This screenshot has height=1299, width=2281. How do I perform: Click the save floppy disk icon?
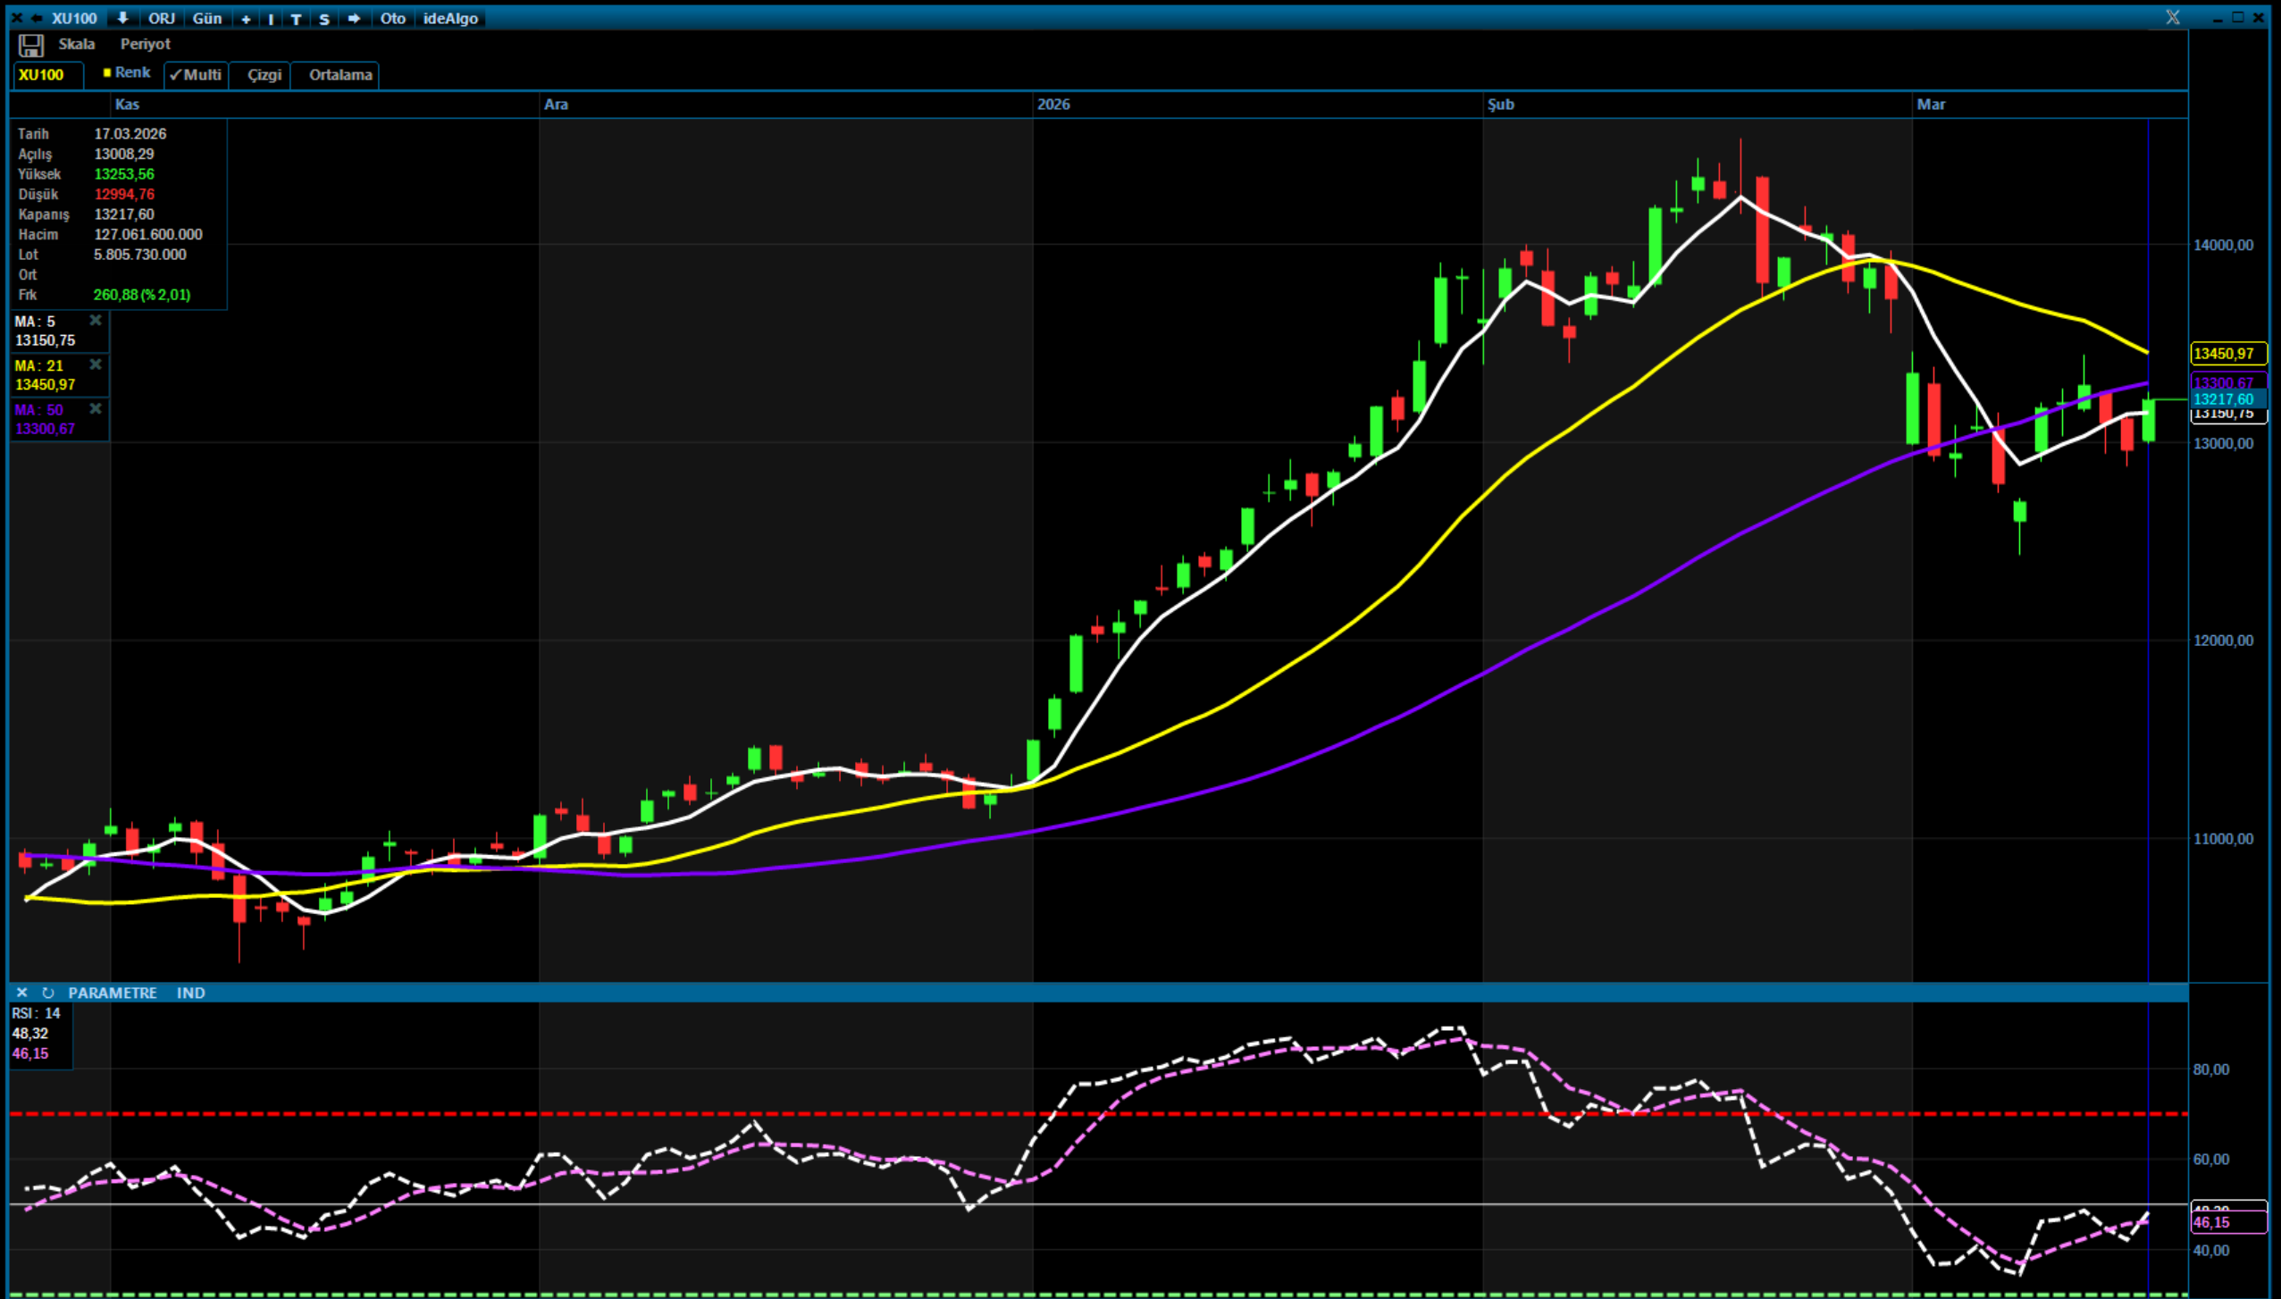(x=30, y=46)
